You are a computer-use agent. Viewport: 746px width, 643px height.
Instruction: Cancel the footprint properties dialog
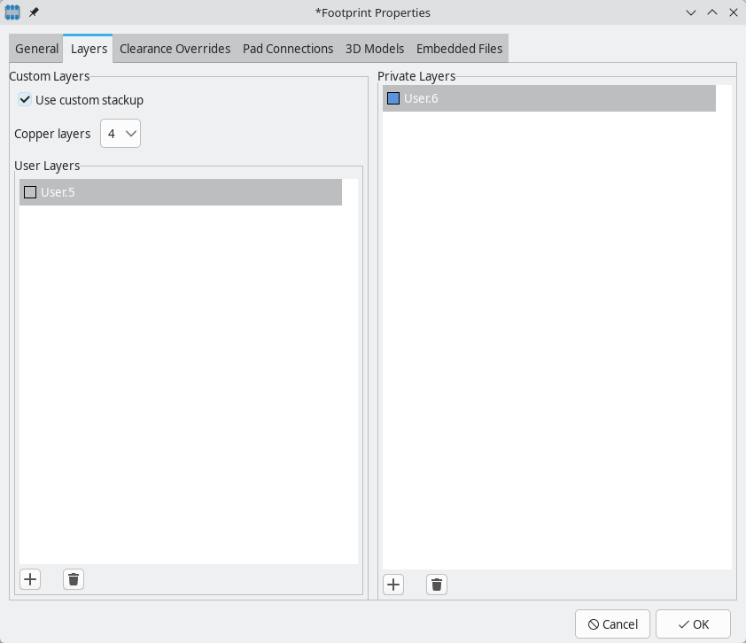(x=612, y=624)
